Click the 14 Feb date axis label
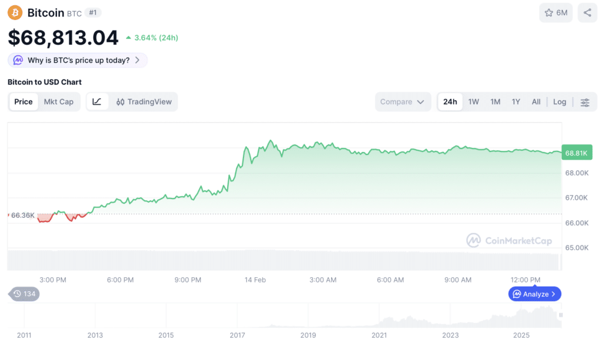This screenshot has height=350, width=601. coord(255,280)
